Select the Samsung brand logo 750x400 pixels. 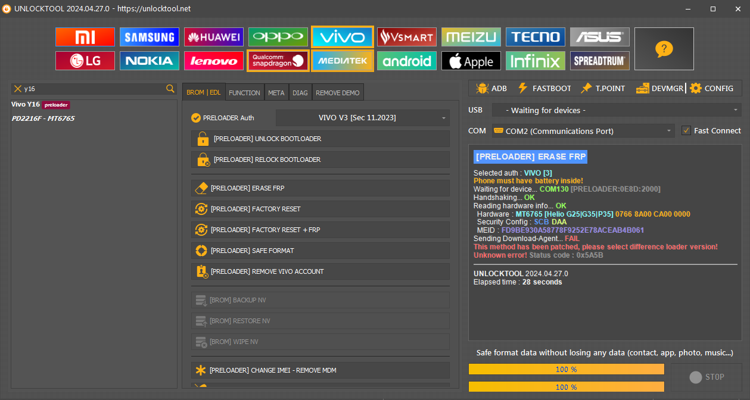[x=150, y=37]
